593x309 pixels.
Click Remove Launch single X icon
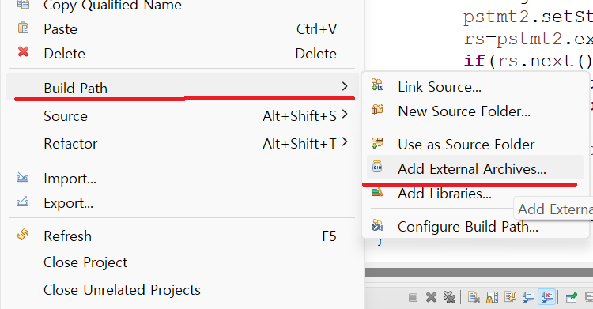pyautogui.click(x=431, y=298)
